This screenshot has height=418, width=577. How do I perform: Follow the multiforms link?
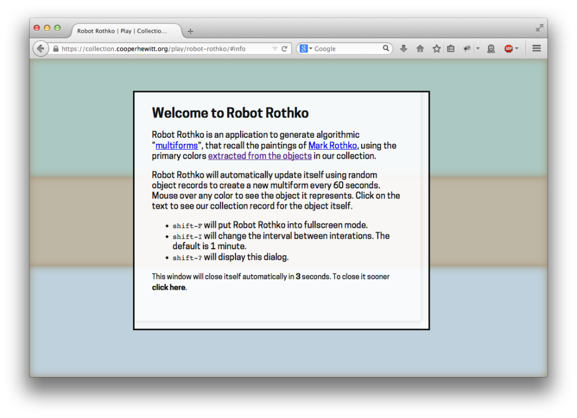click(x=176, y=146)
